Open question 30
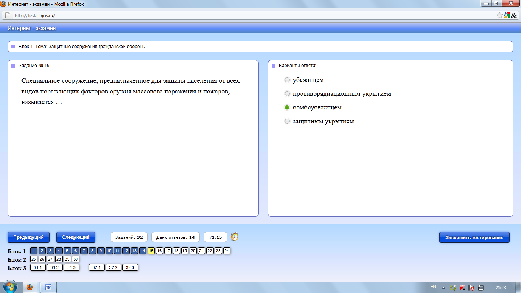521x293 pixels. (x=76, y=259)
